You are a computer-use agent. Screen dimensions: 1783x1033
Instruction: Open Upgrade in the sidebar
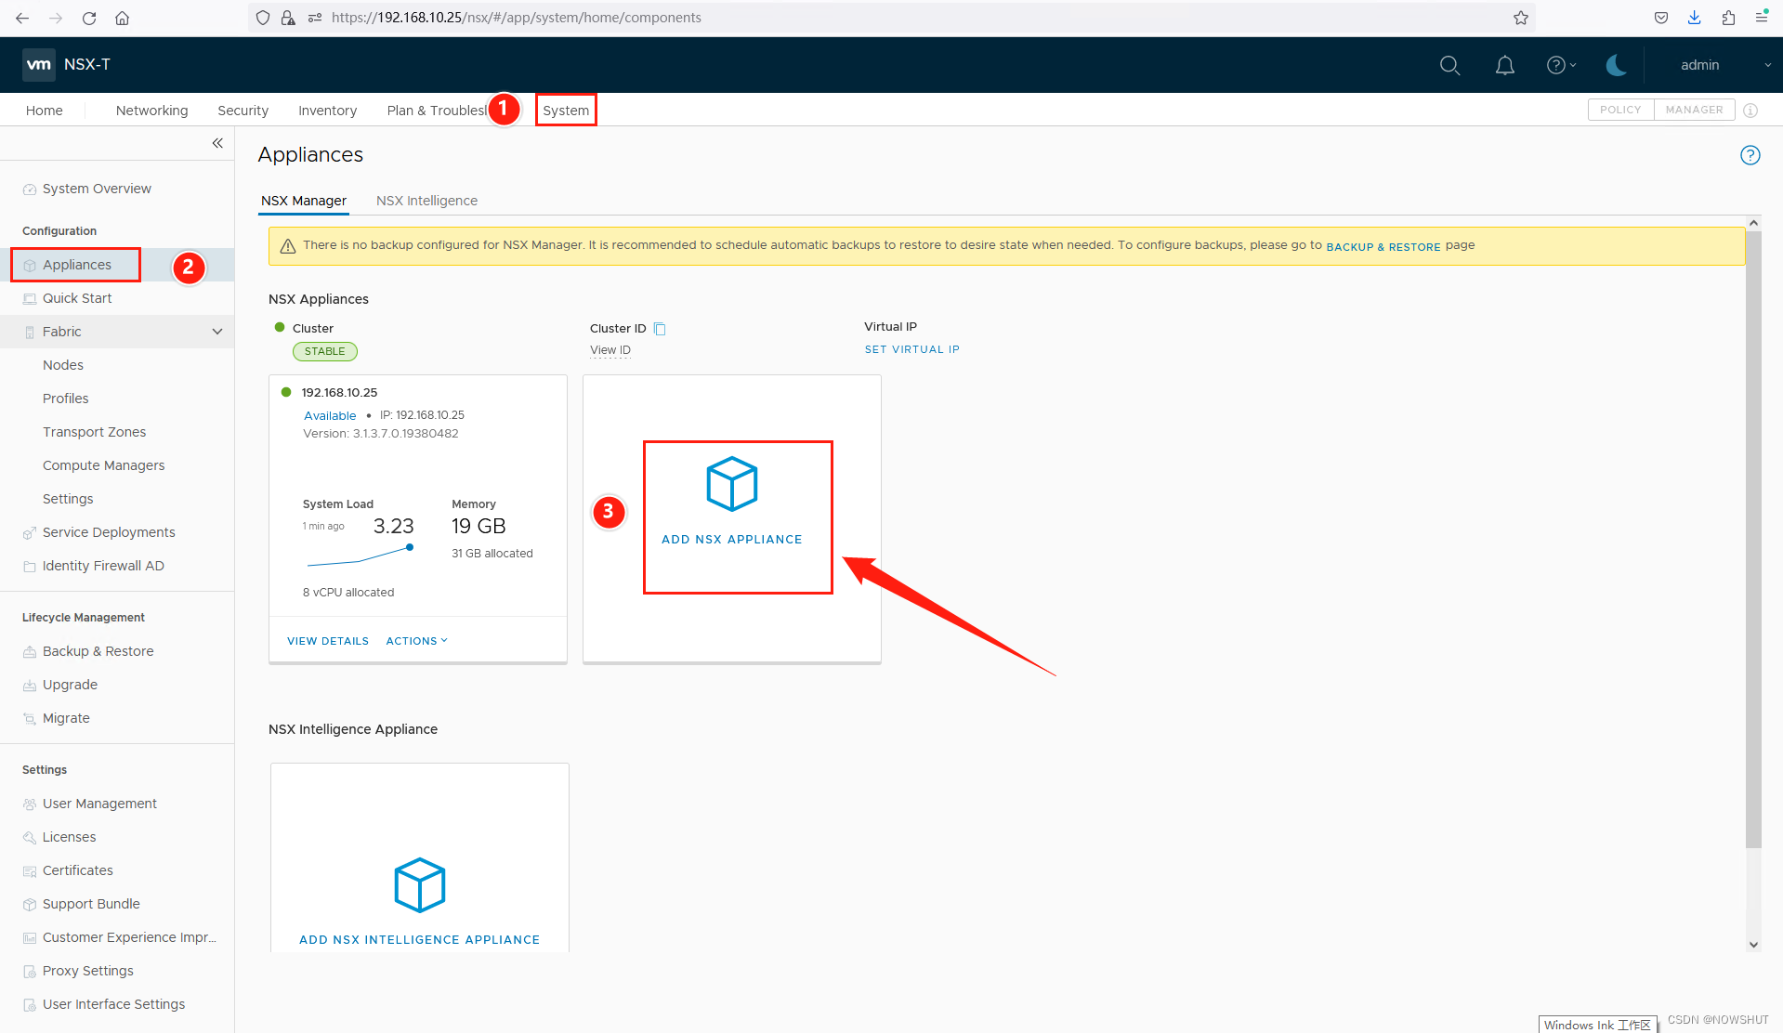point(70,685)
